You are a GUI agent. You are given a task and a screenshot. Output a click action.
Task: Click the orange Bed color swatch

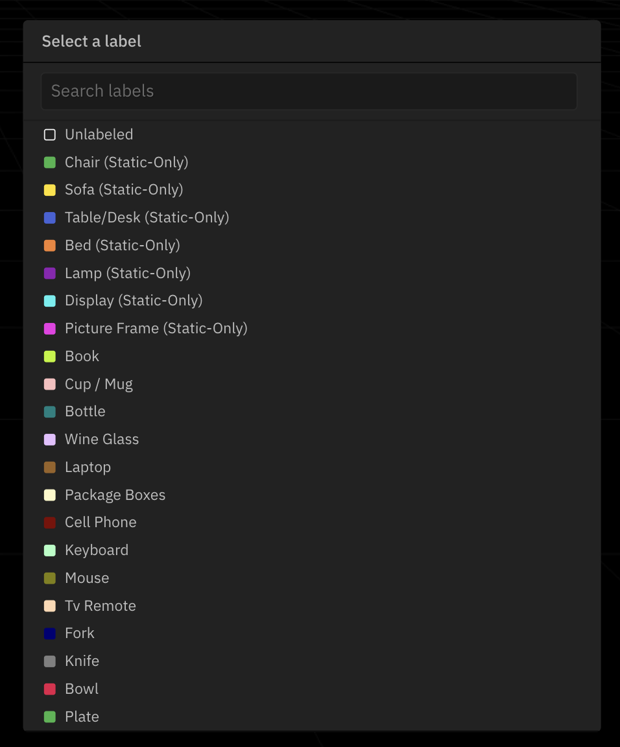(50, 246)
